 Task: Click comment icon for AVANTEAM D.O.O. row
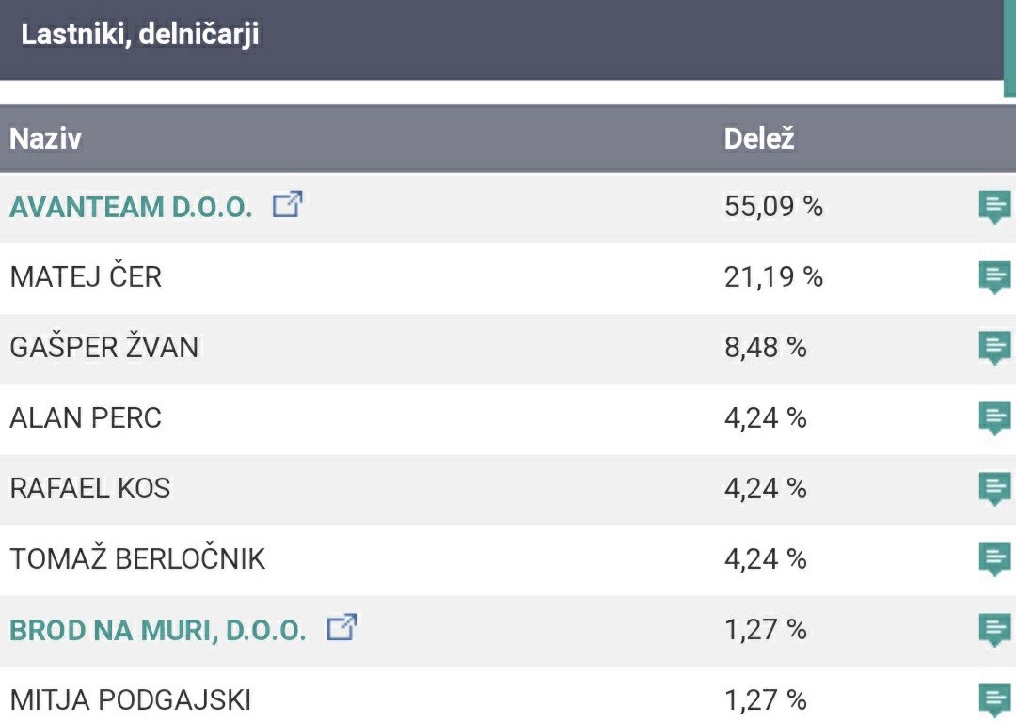click(994, 206)
